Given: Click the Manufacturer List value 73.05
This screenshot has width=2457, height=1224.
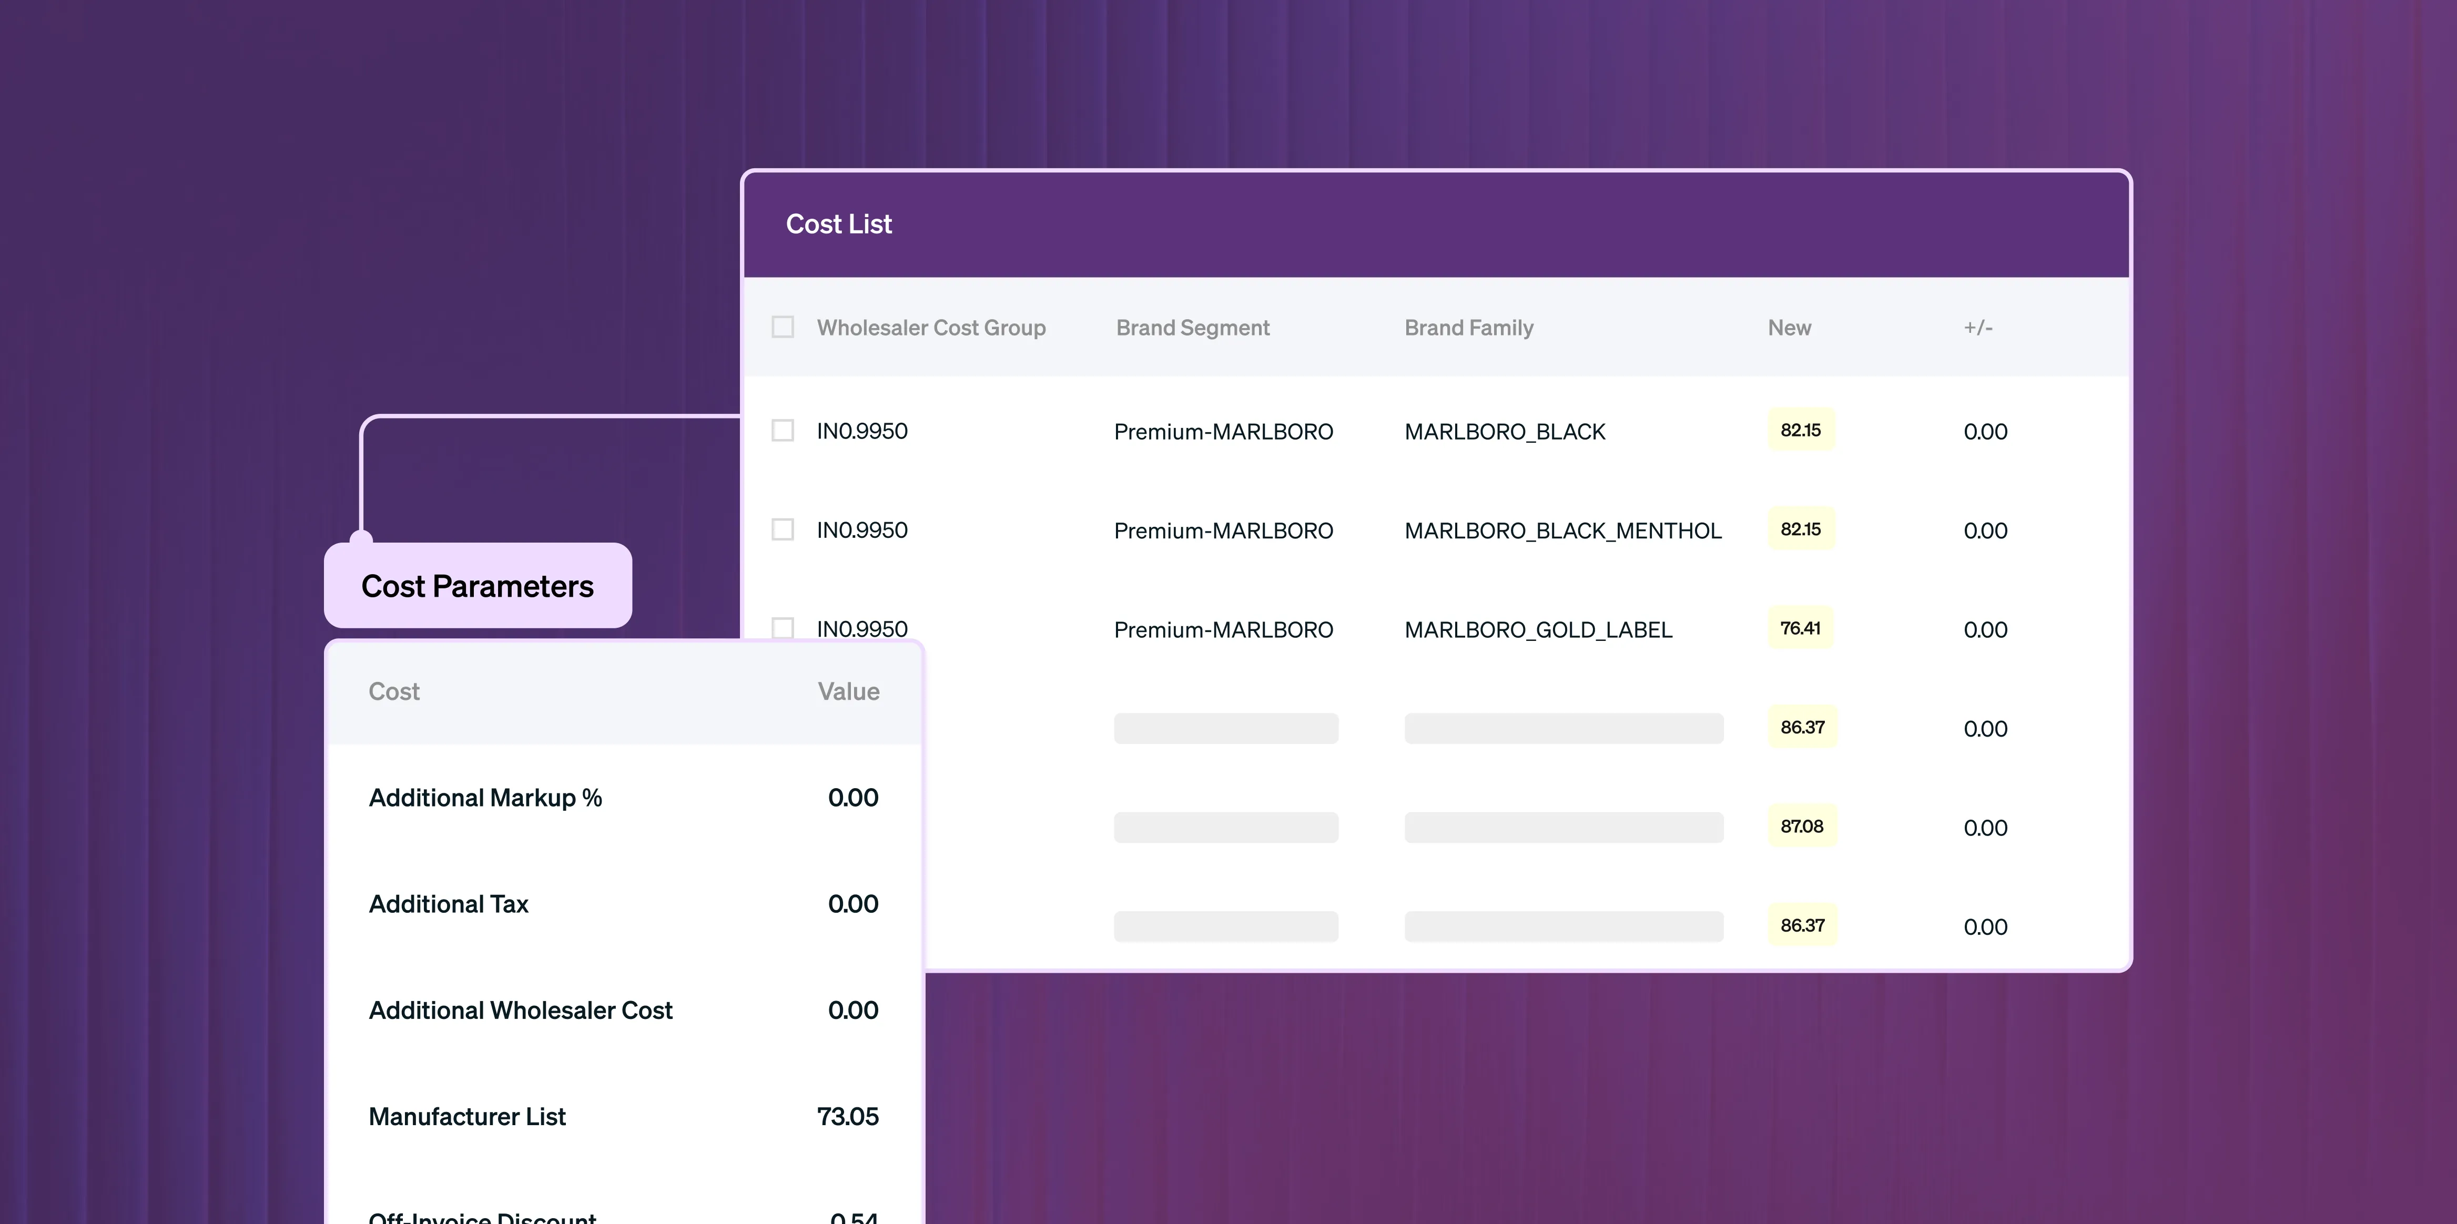Looking at the screenshot, I should pos(847,1116).
